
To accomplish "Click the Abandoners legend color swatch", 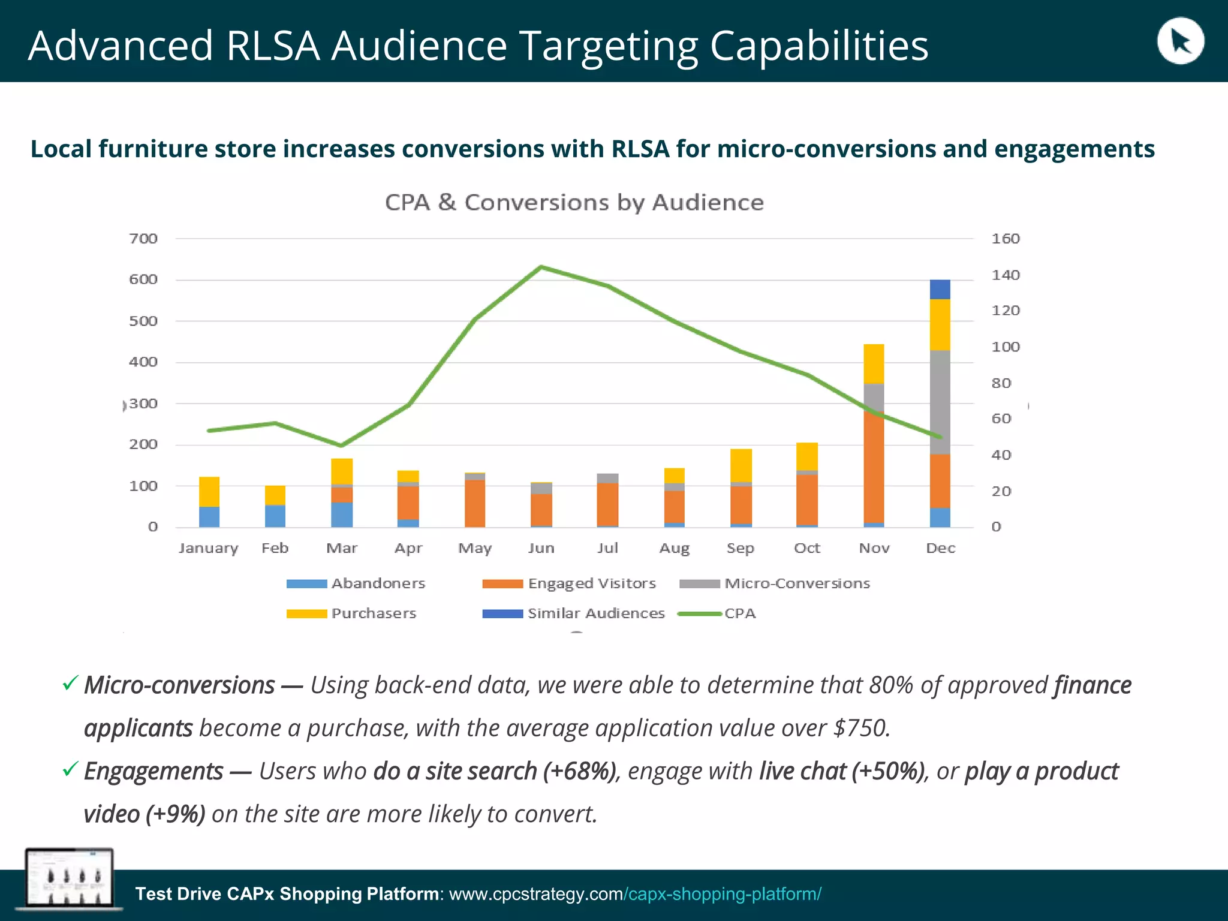I will 306,584.
